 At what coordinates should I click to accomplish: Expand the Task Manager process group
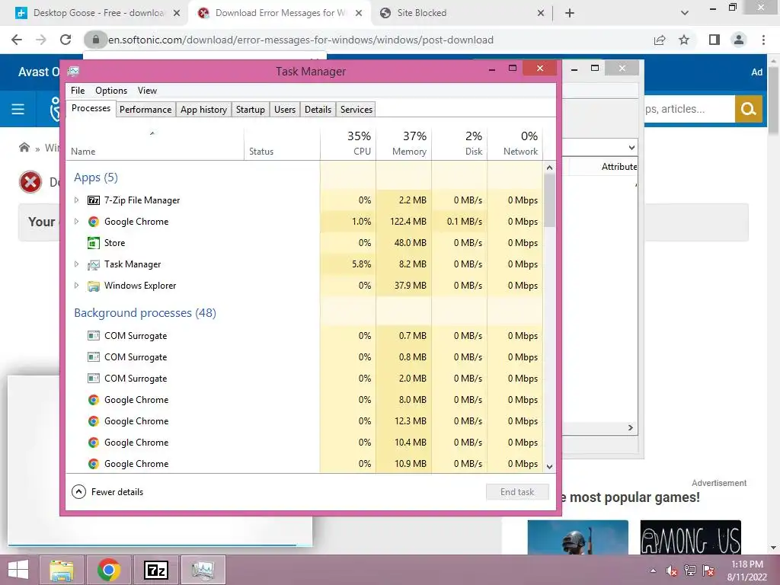pyautogui.click(x=76, y=264)
